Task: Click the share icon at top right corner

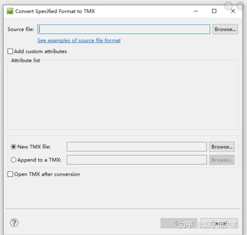Action: pyautogui.click(x=228, y=5)
